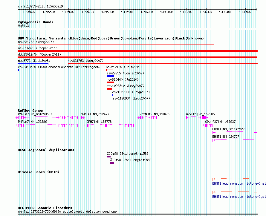Click the DECIPHER Genomic Disorders track title

pyautogui.click(x=45, y=208)
